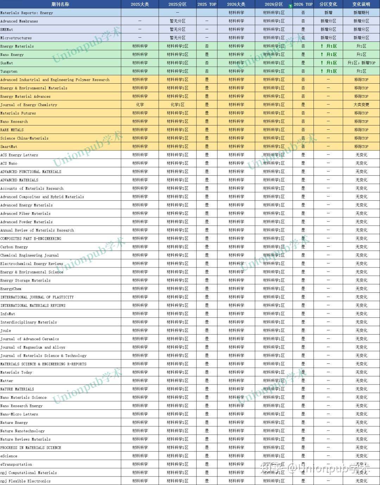The image size is (380, 485).
Task: Click the Nano Energy journal cell
Action: [x=61, y=54]
